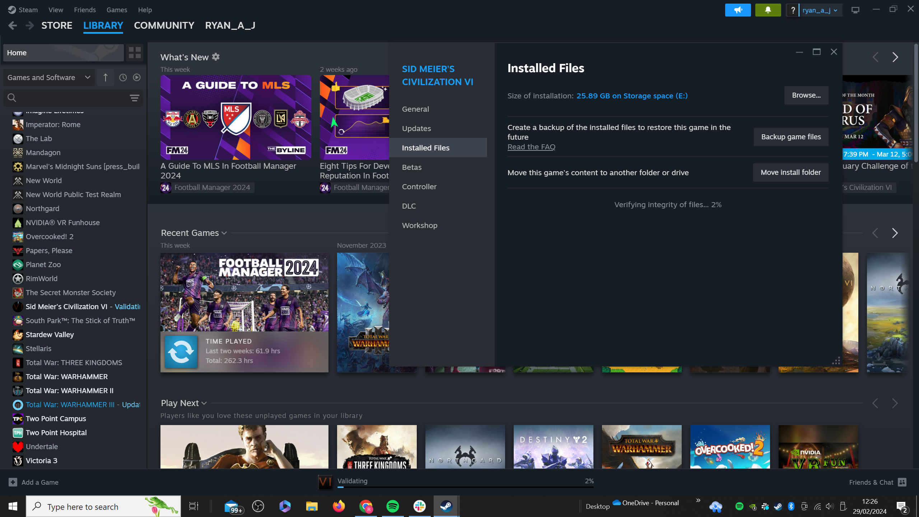Open Windows Task View button
Screen dimensions: 919x517
194,506
